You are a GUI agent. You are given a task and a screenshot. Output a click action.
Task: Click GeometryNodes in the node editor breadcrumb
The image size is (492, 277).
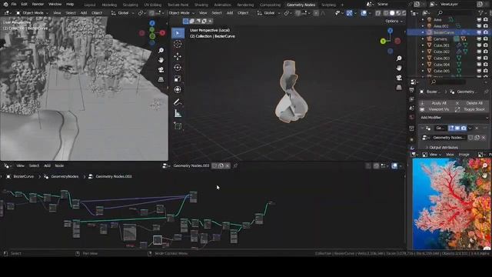coord(65,176)
